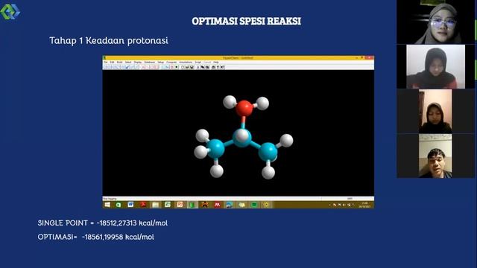The image size is (477, 268).
Task: Minimize the HyperChem window
Action: point(356,58)
